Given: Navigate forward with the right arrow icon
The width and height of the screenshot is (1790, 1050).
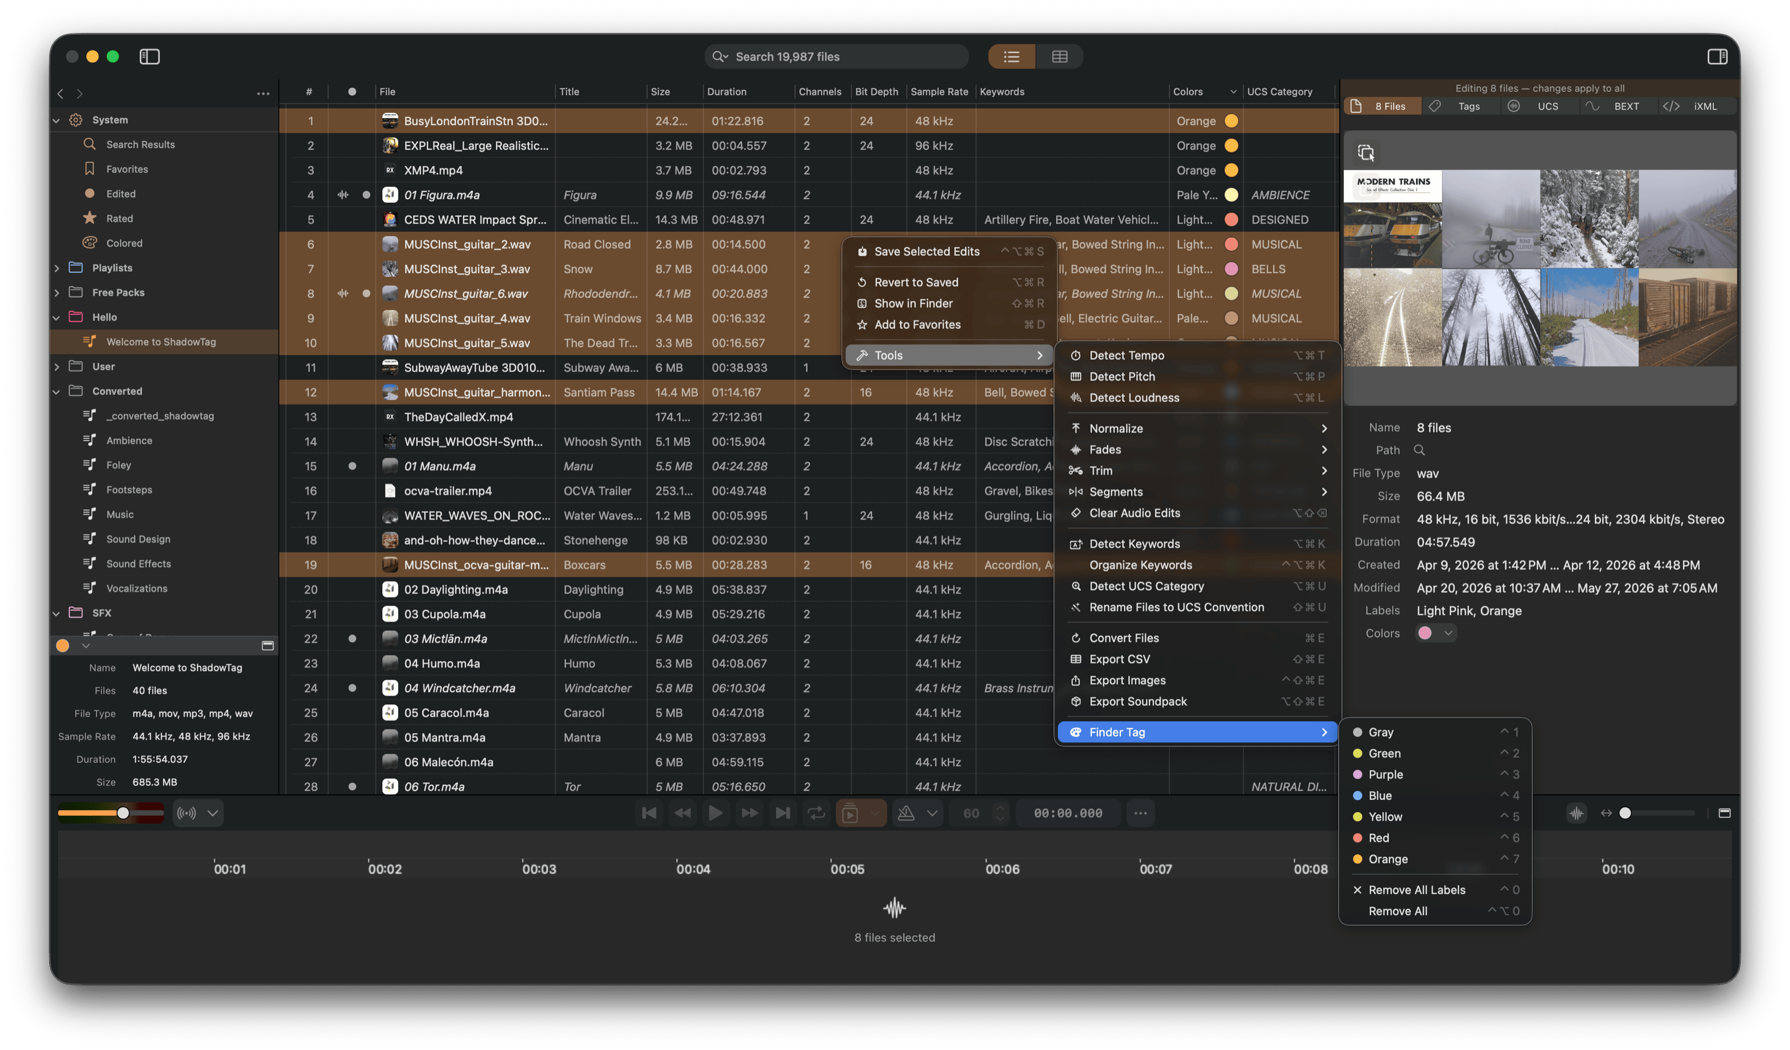Looking at the screenshot, I should [x=79, y=93].
